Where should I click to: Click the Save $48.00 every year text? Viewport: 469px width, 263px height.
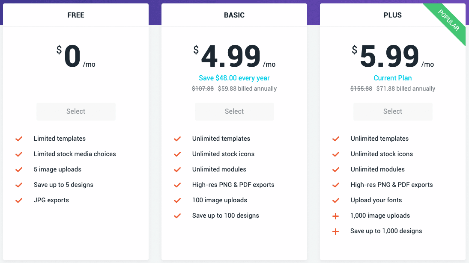tap(234, 78)
